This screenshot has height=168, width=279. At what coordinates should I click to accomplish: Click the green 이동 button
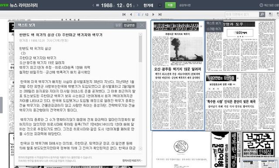pyautogui.click(x=170, y=5)
